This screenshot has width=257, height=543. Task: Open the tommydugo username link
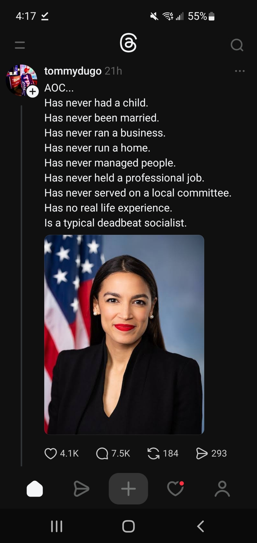73,71
